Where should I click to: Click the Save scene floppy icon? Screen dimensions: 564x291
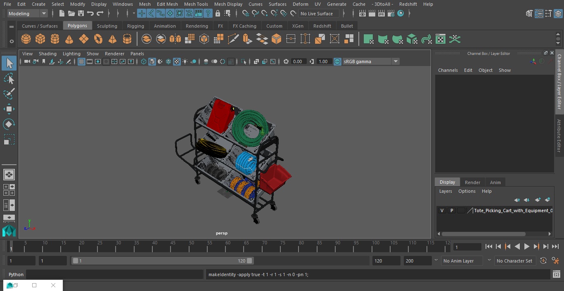(81, 14)
